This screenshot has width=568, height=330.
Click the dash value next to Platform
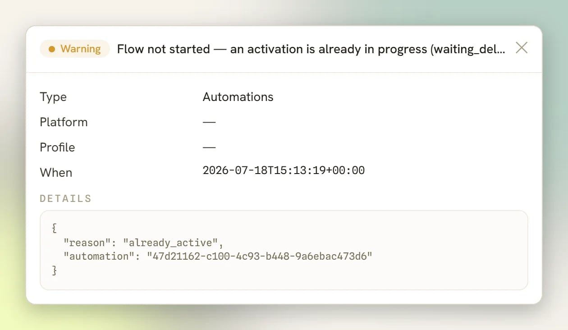(x=209, y=122)
